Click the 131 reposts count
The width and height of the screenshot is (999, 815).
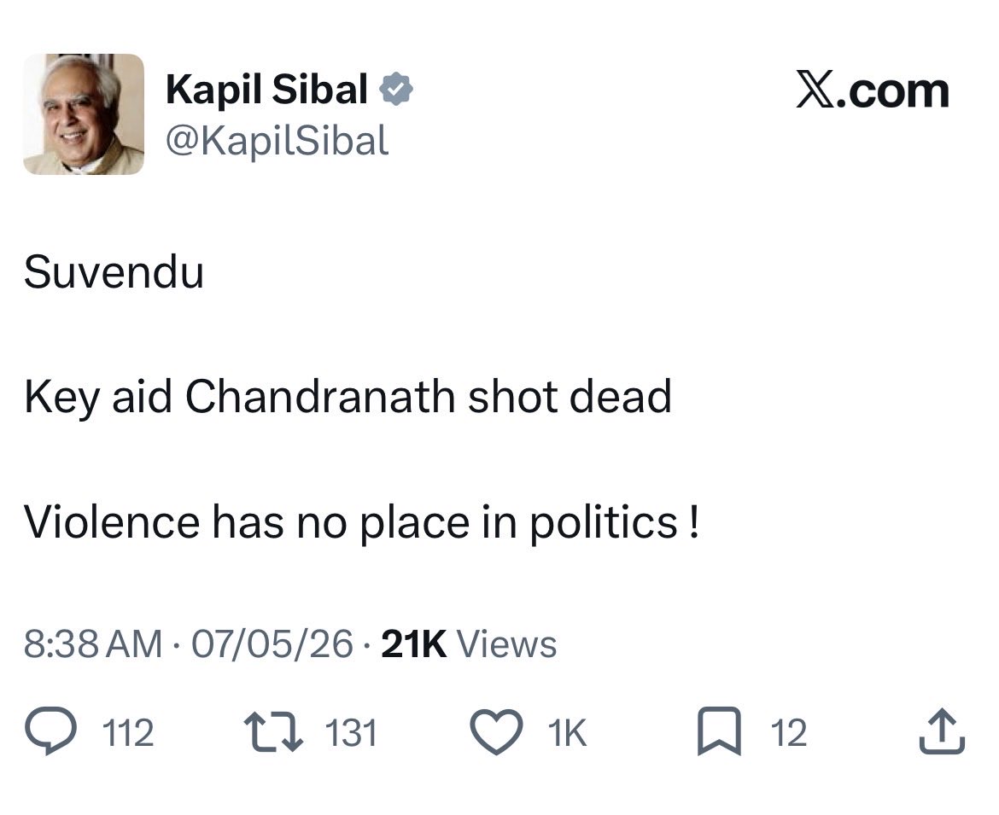352,733
